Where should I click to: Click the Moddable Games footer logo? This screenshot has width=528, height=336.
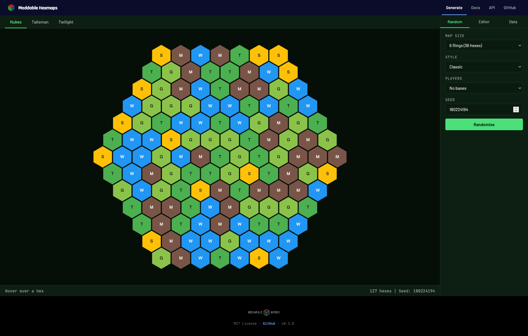click(x=264, y=312)
